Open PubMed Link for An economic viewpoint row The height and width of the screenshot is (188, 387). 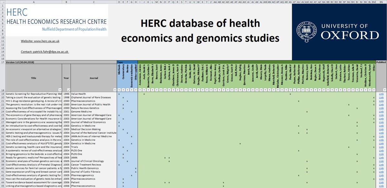382,129
